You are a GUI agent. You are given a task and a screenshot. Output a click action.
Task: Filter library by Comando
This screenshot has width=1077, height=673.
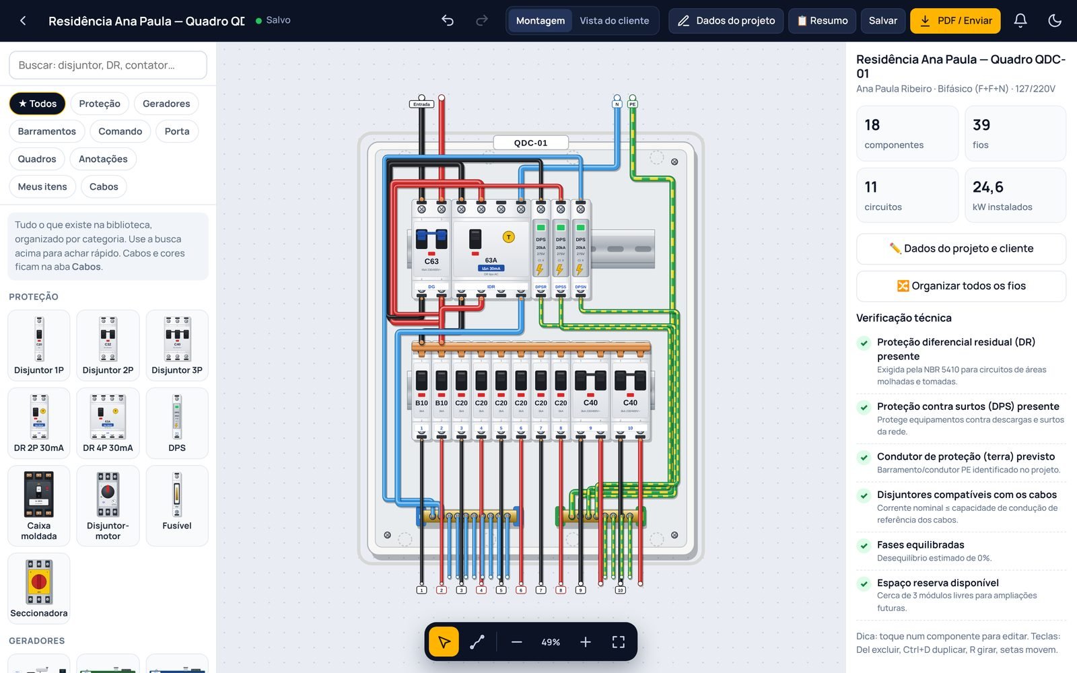[120, 131]
